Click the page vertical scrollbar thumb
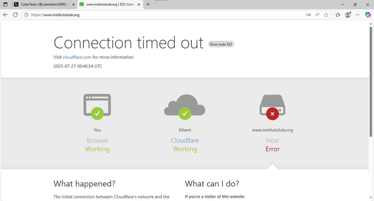This screenshot has height=201, width=374. coord(371,82)
